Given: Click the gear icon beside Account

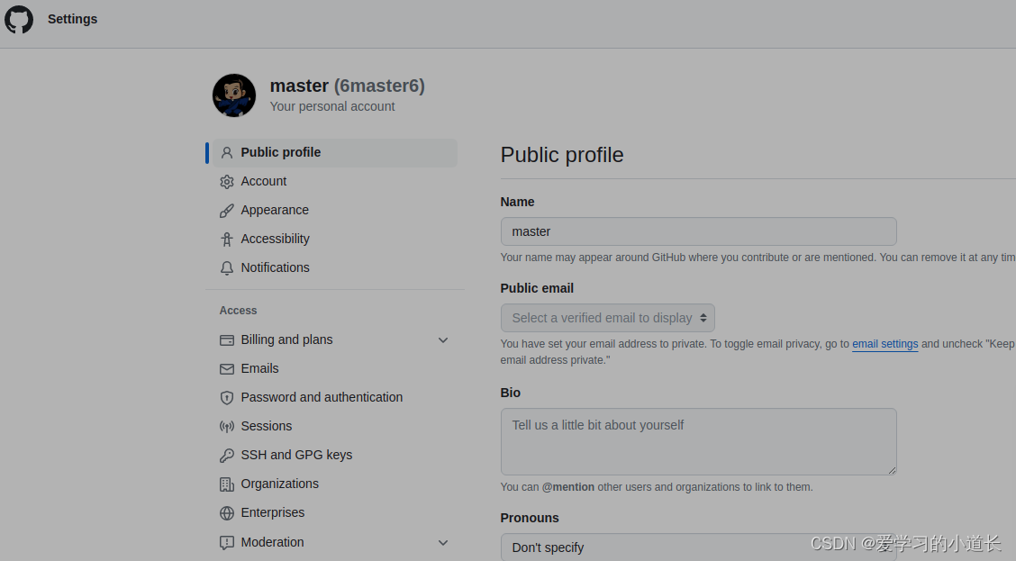Looking at the screenshot, I should pos(227,182).
